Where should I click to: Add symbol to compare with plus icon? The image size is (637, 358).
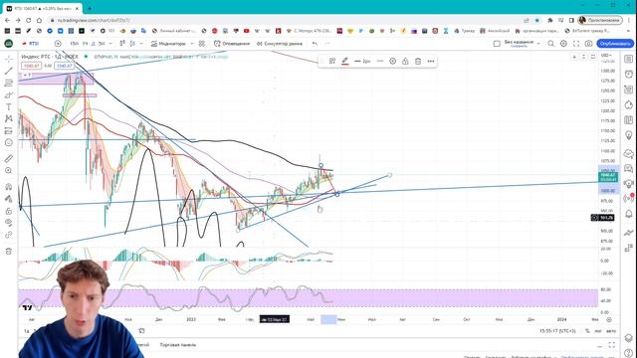click(x=58, y=44)
